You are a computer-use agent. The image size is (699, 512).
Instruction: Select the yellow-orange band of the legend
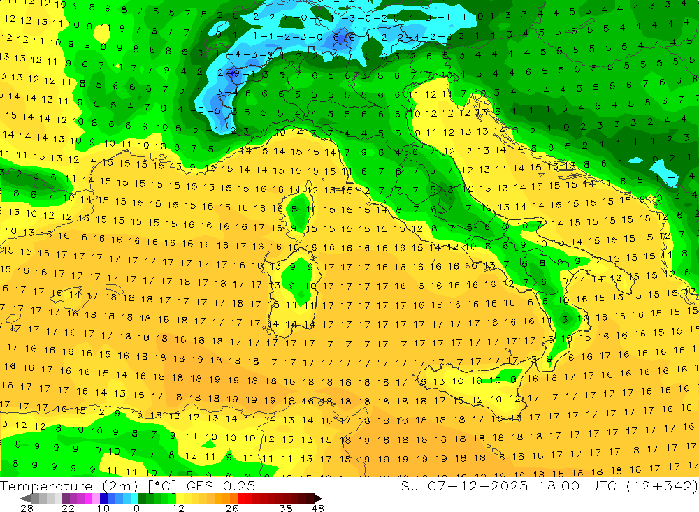pyautogui.click(x=207, y=498)
